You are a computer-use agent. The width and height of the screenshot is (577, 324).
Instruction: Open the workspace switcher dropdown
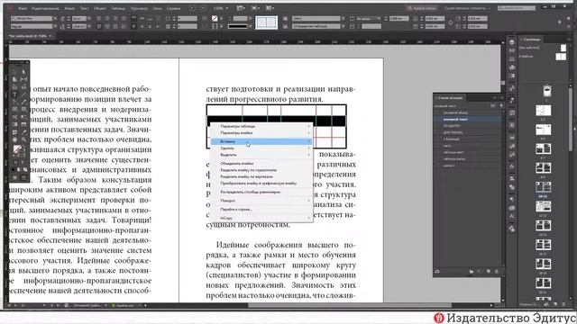point(468,8)
